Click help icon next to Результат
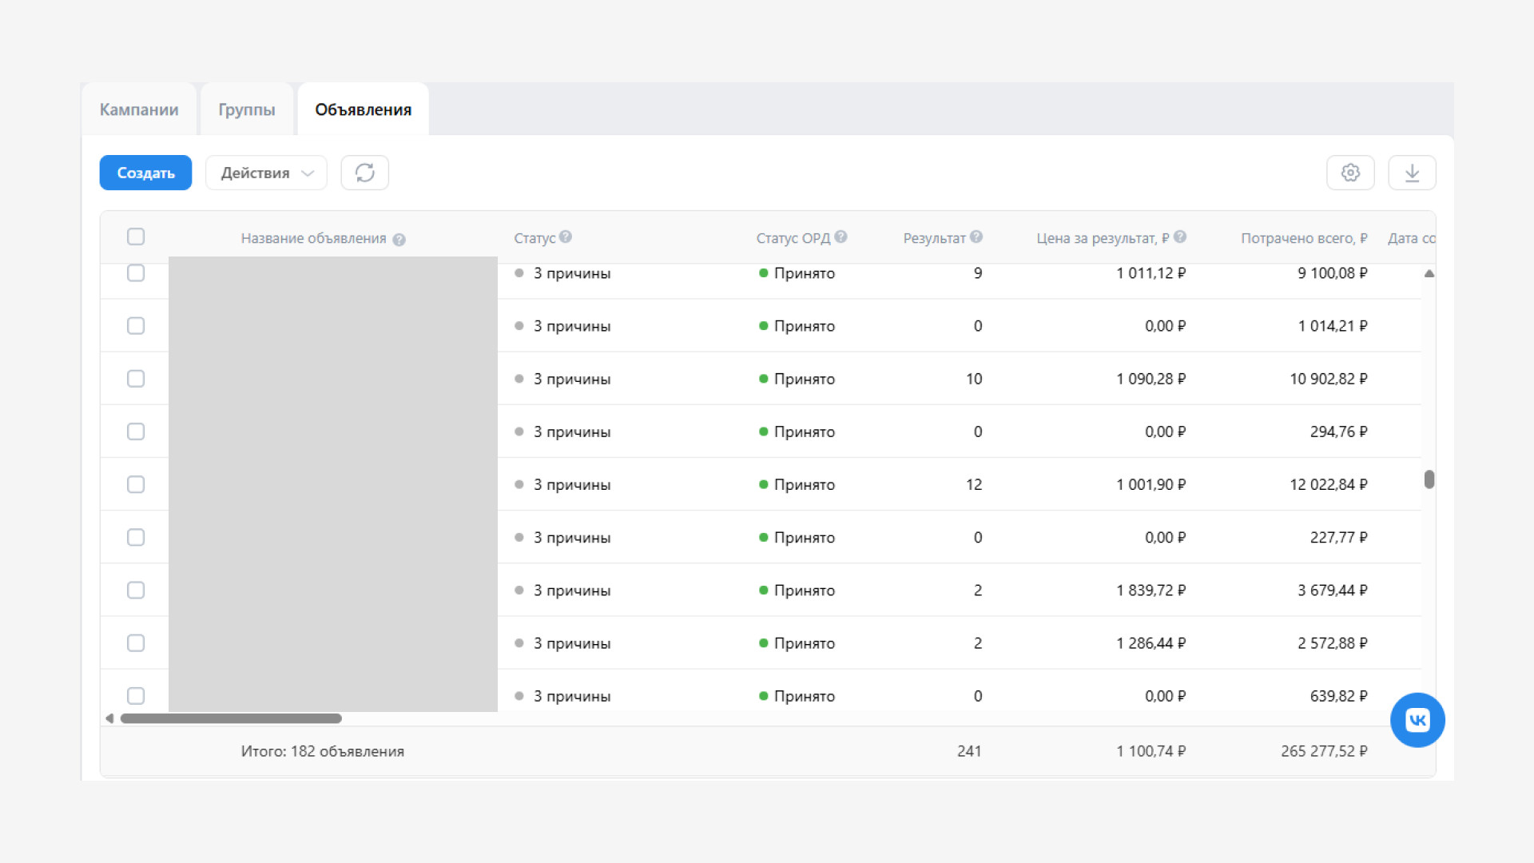The height and width of the screenshot is (863, 1534). 976,237
